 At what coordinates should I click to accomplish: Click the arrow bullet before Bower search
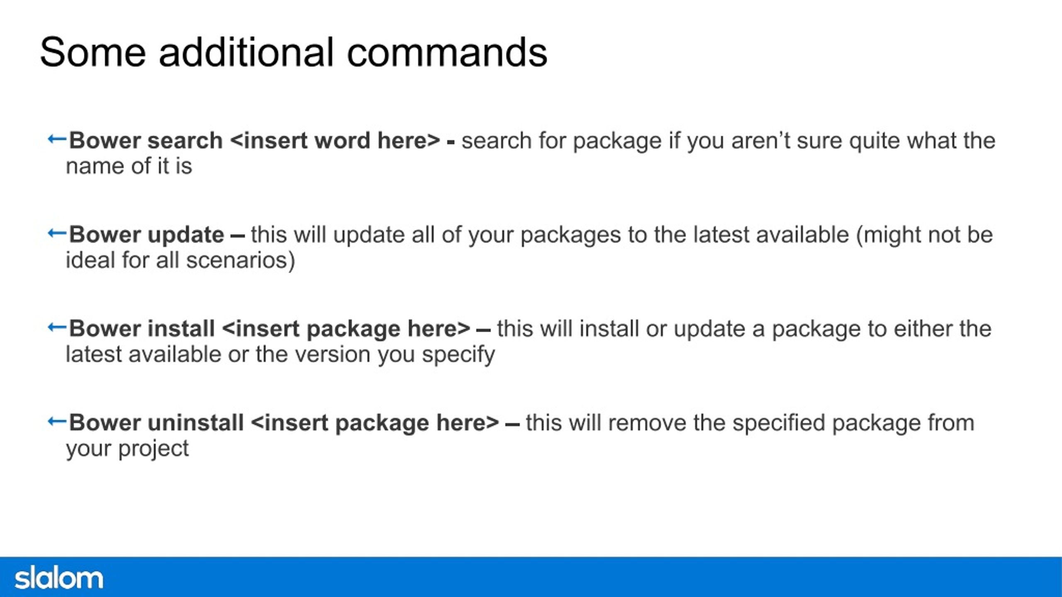coord(57,139)
